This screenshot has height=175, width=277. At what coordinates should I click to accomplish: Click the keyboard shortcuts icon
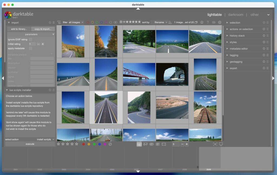[214, 22]
